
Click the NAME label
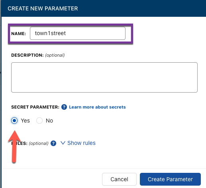pyautogui.click(x=19, y=34)
